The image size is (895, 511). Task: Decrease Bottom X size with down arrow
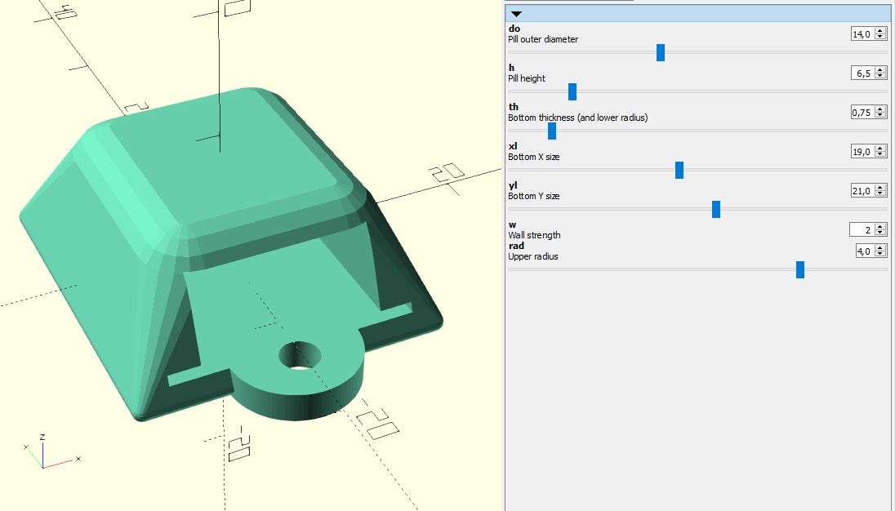click(x=880, y=154)
